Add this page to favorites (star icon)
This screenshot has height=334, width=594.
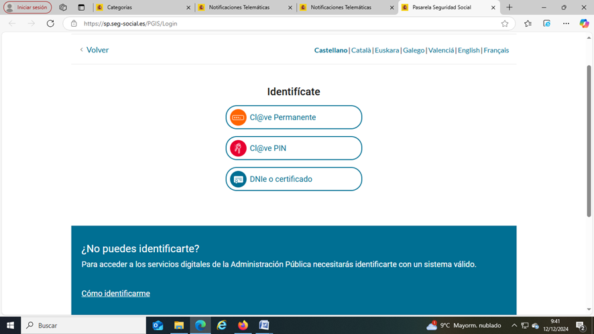[505, 23]
